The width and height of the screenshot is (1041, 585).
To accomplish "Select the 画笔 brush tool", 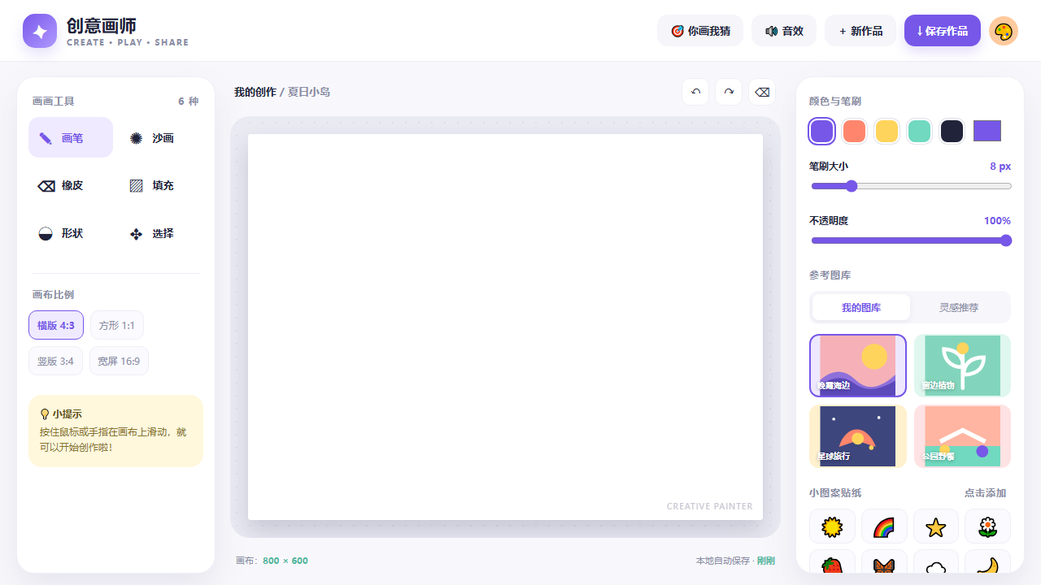I will click(x=71, y=137).
